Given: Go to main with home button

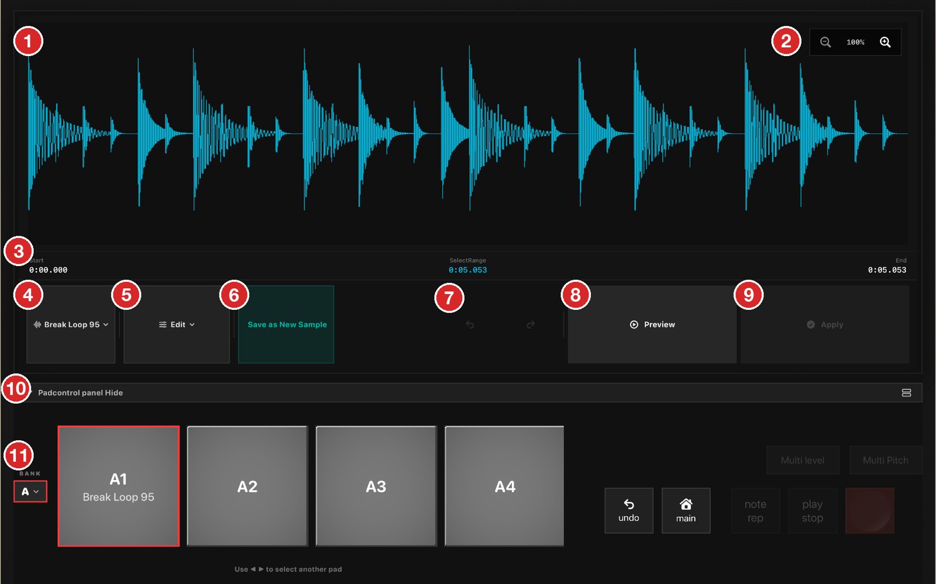Looking at the screenshot, I should pyautogui.click(x=686, y=510).
